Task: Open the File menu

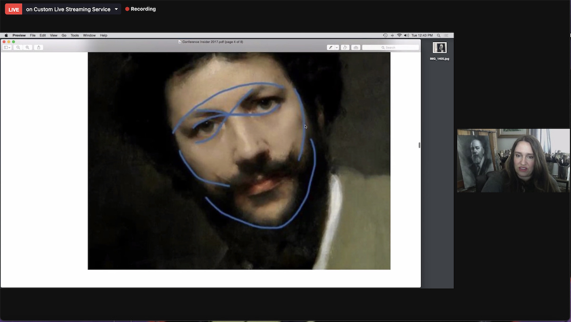Action: pos(33,35)
